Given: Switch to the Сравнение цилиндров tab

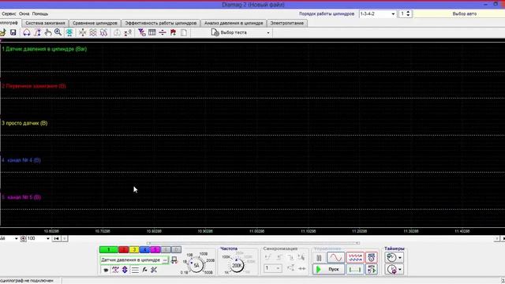Looking at the screenshot, I should pos(95,23).
